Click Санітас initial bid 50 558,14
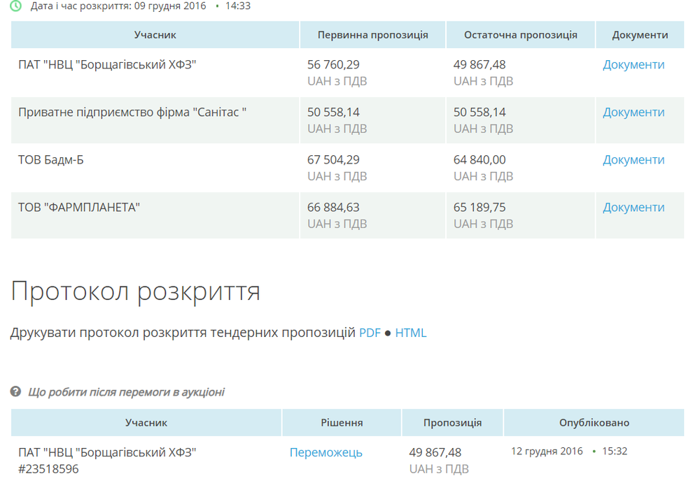 pyautogui.click(x=333, y=113)
